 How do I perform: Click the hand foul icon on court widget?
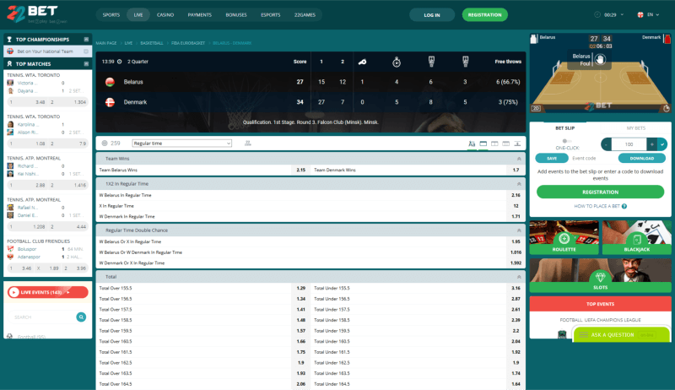click(x=600, y=59)
